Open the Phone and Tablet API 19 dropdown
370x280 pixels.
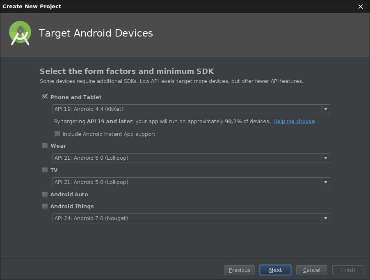[191, 109]
